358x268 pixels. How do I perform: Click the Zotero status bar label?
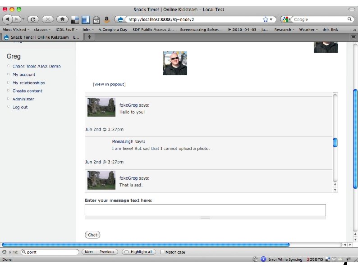point(315,259)
